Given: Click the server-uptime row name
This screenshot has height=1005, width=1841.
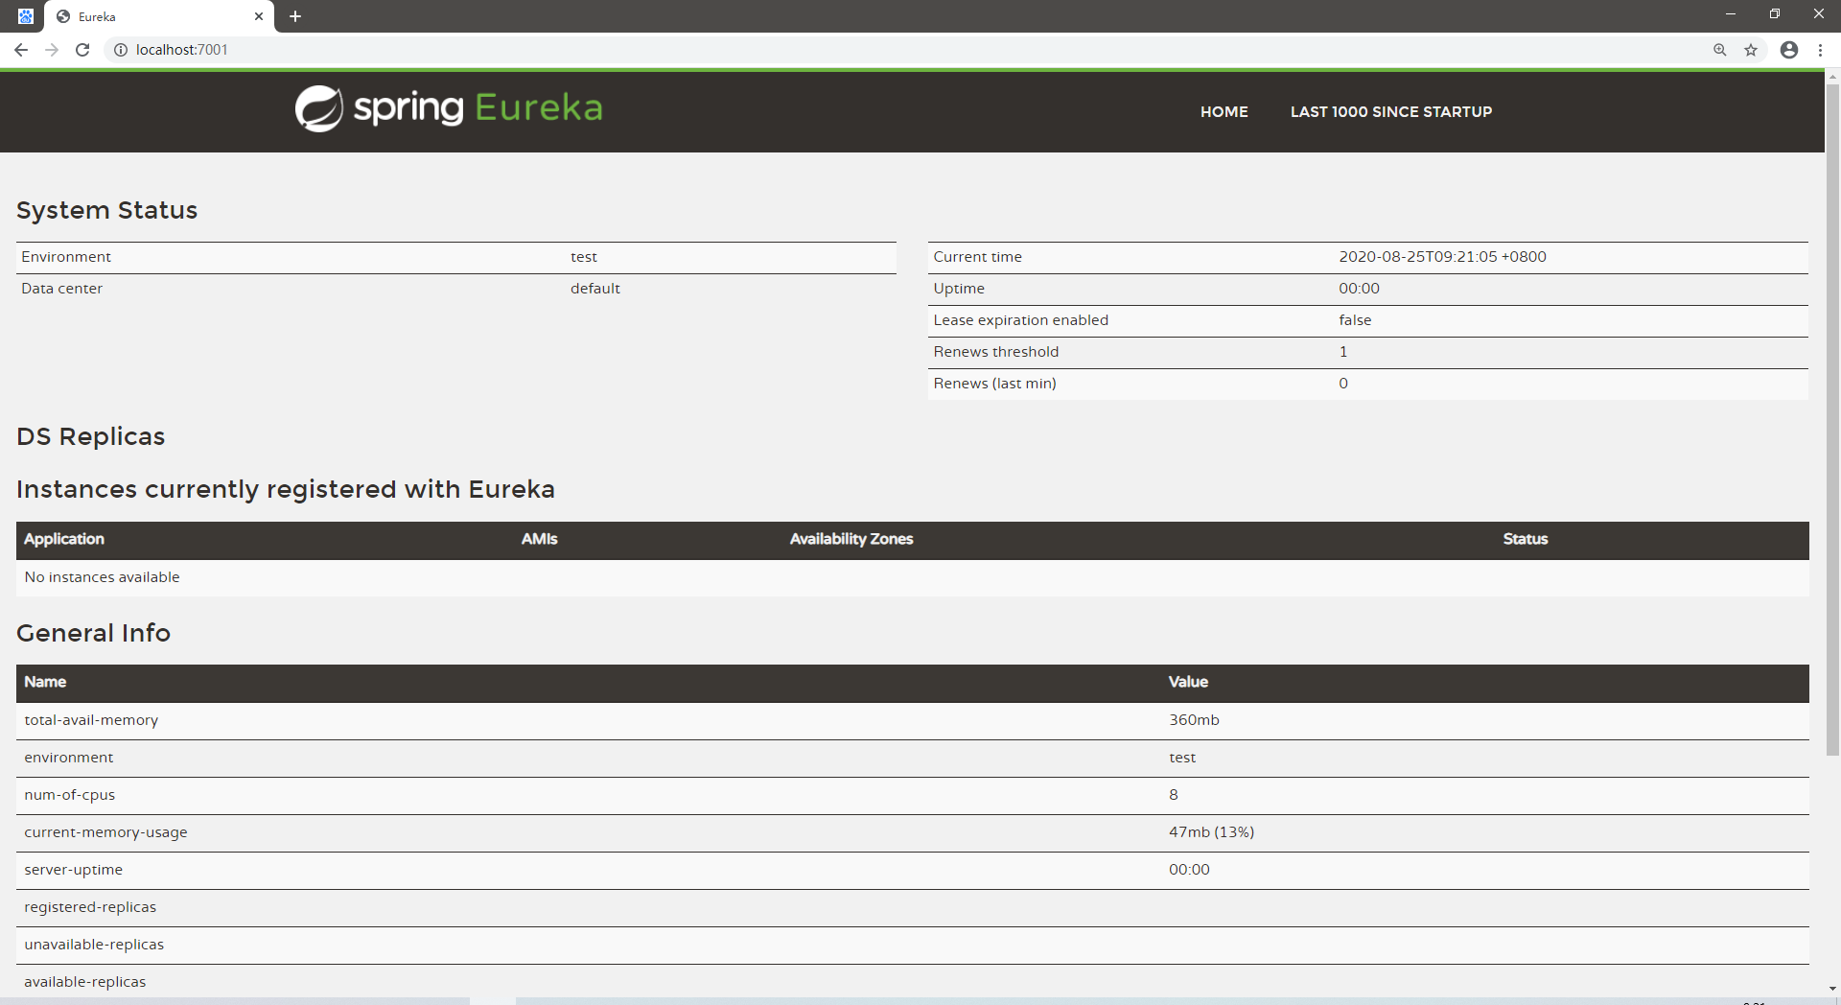Looking at the screenshot, I should 74,870.
